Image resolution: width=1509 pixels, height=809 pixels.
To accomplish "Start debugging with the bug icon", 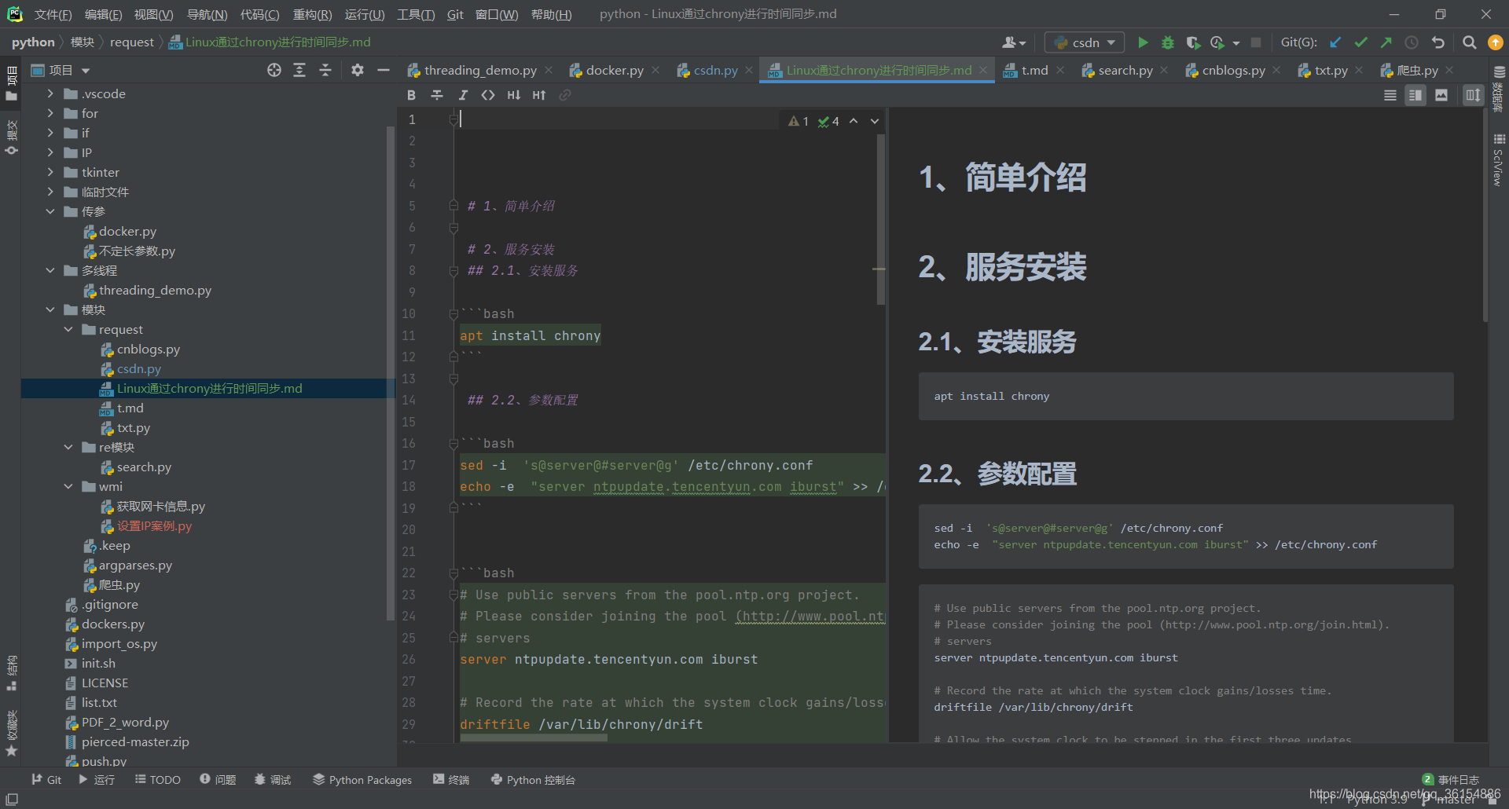I will click(x=1167, y=42).
